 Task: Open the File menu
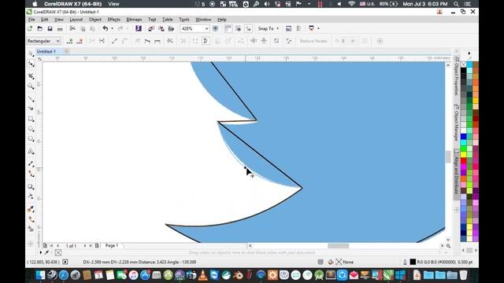(x=31, y=20)
